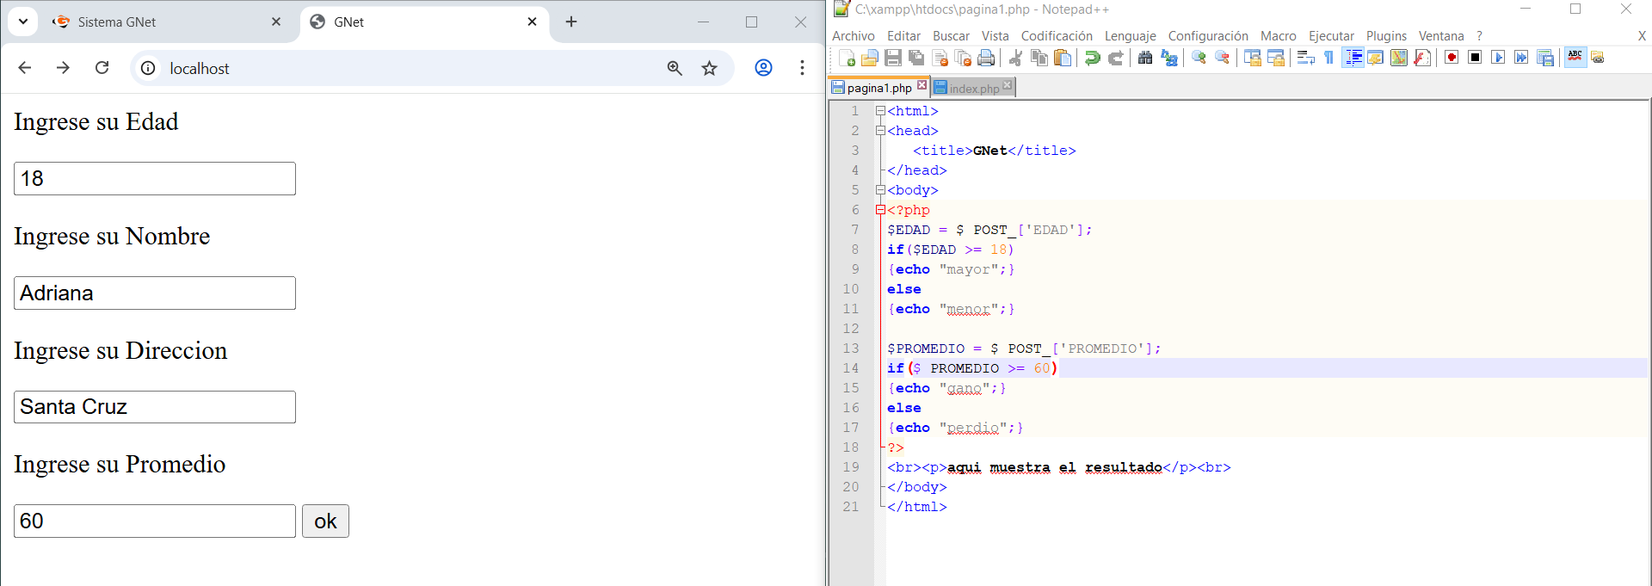Screen dimensions: 1652x586
Task: Click the Save All toolbar icon
Action: coord(916,58)
